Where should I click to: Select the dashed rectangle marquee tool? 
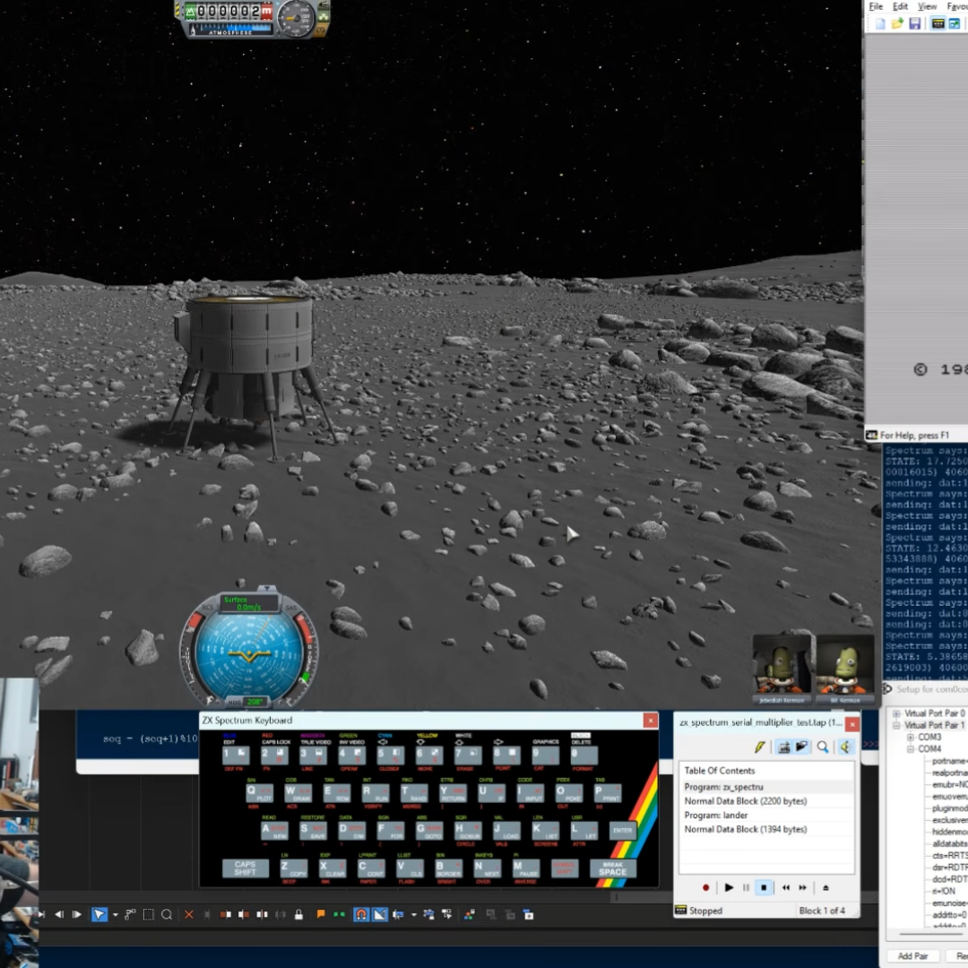click(x=148, y=914)
